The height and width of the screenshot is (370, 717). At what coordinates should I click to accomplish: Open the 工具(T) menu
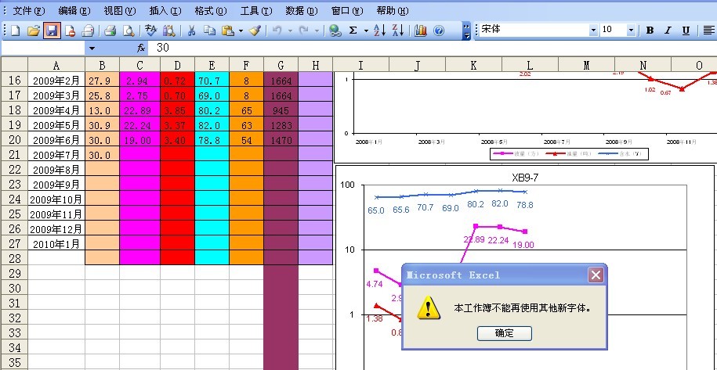pos(256,10)
